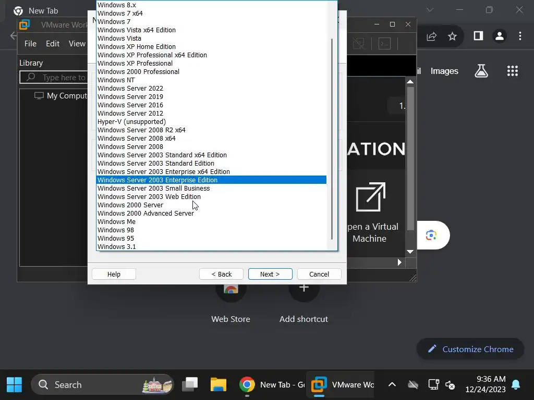Click the taskbar Search box
Screen dimensions: 534x400
coord(102,385)
